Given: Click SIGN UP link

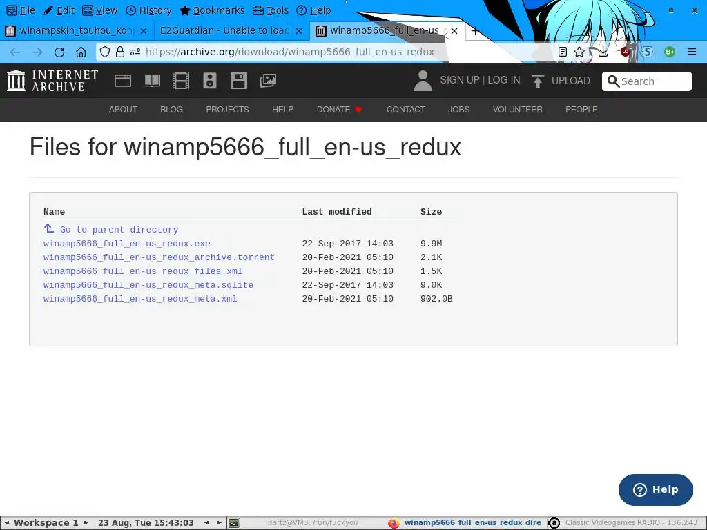Looking at the screenshot, I should click(x=459, y=80).
